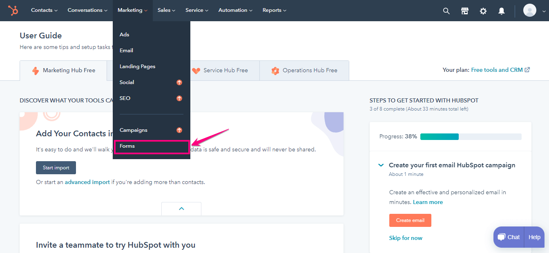Expand the Service menu

197,10
